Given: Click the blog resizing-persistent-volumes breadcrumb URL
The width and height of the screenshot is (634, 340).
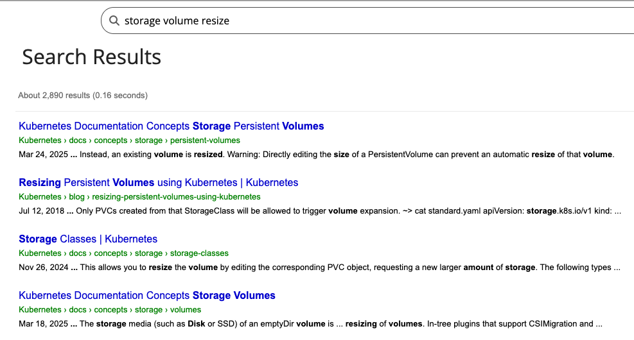Looking at the screenshot, I should point(139,197).
